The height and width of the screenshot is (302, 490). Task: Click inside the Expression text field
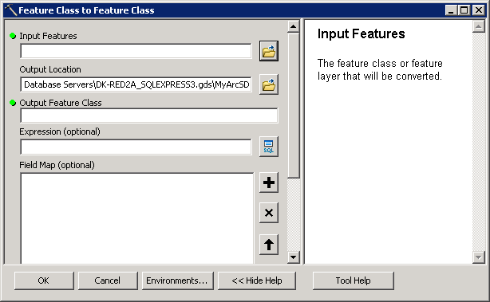[x=136, y=147]
